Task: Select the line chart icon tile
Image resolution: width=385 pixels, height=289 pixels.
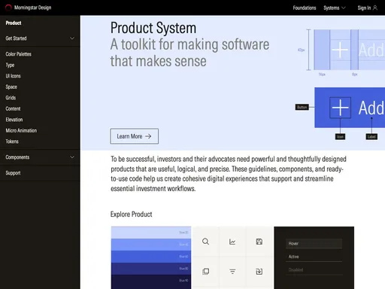Action: click(x=232, y=242)
